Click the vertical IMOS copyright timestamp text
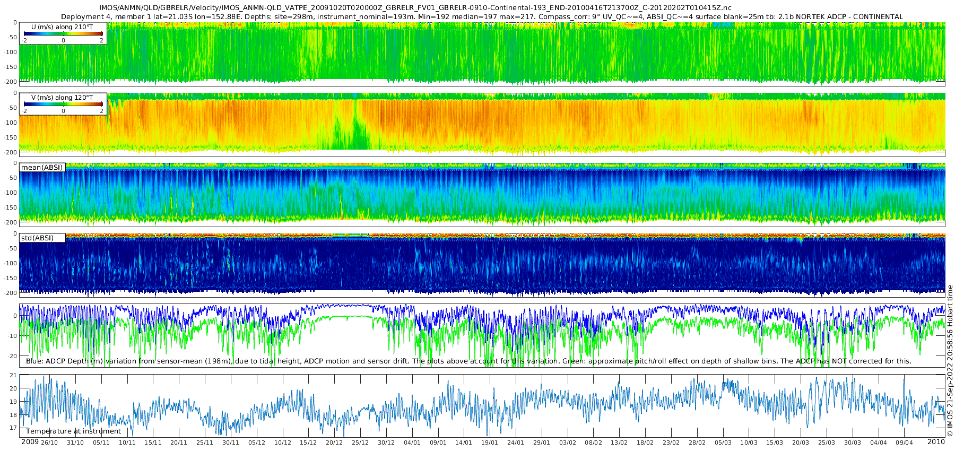 coord(950,361)
